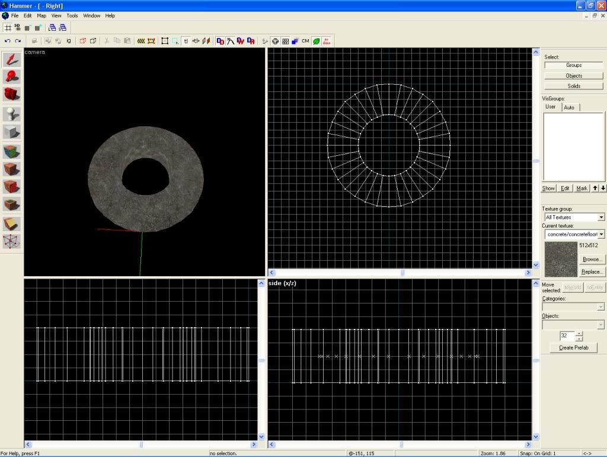The width and height of the screenshot is (607, 457).
Task: Choose the Entity placement tool
Action: coord(12,114)
